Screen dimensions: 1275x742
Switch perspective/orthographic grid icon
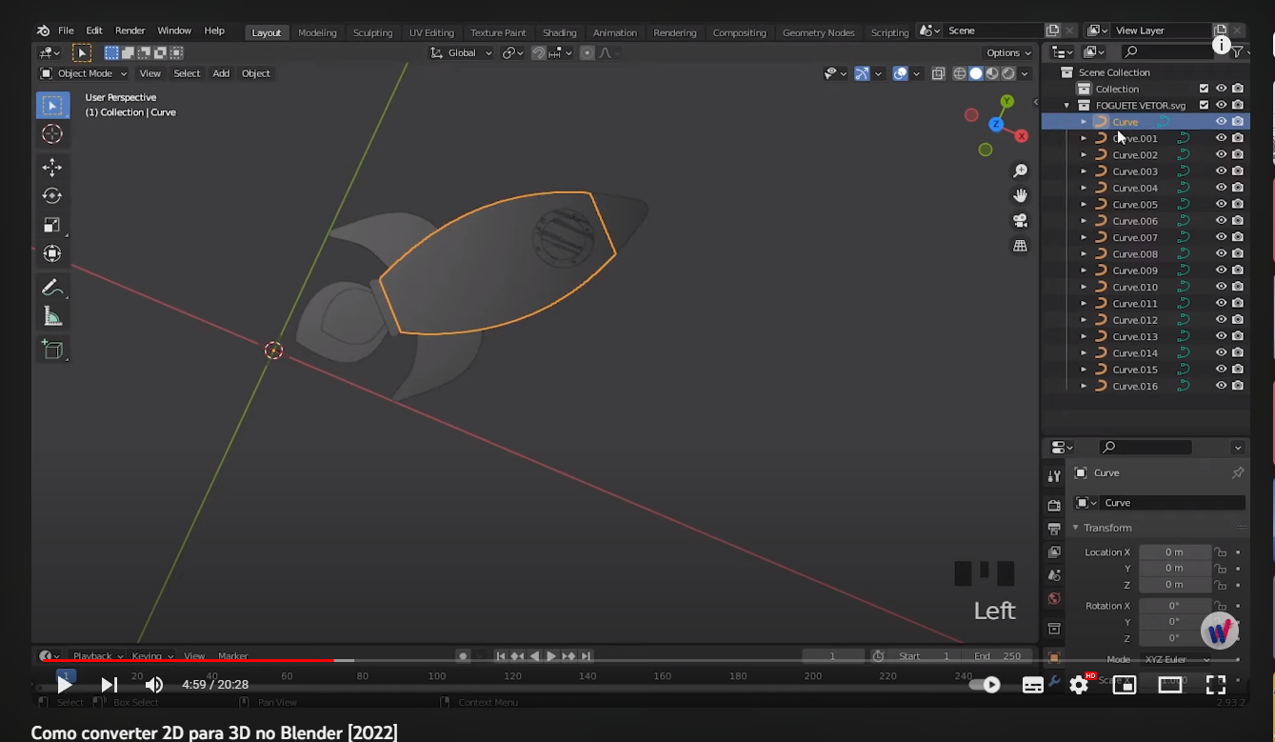coord(1020,245)
